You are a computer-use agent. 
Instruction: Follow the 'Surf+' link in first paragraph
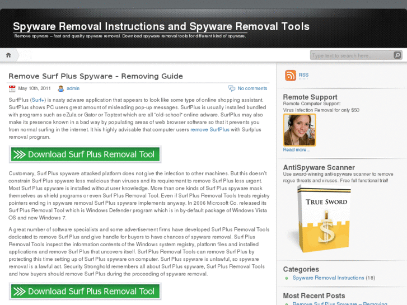point(39,100)
